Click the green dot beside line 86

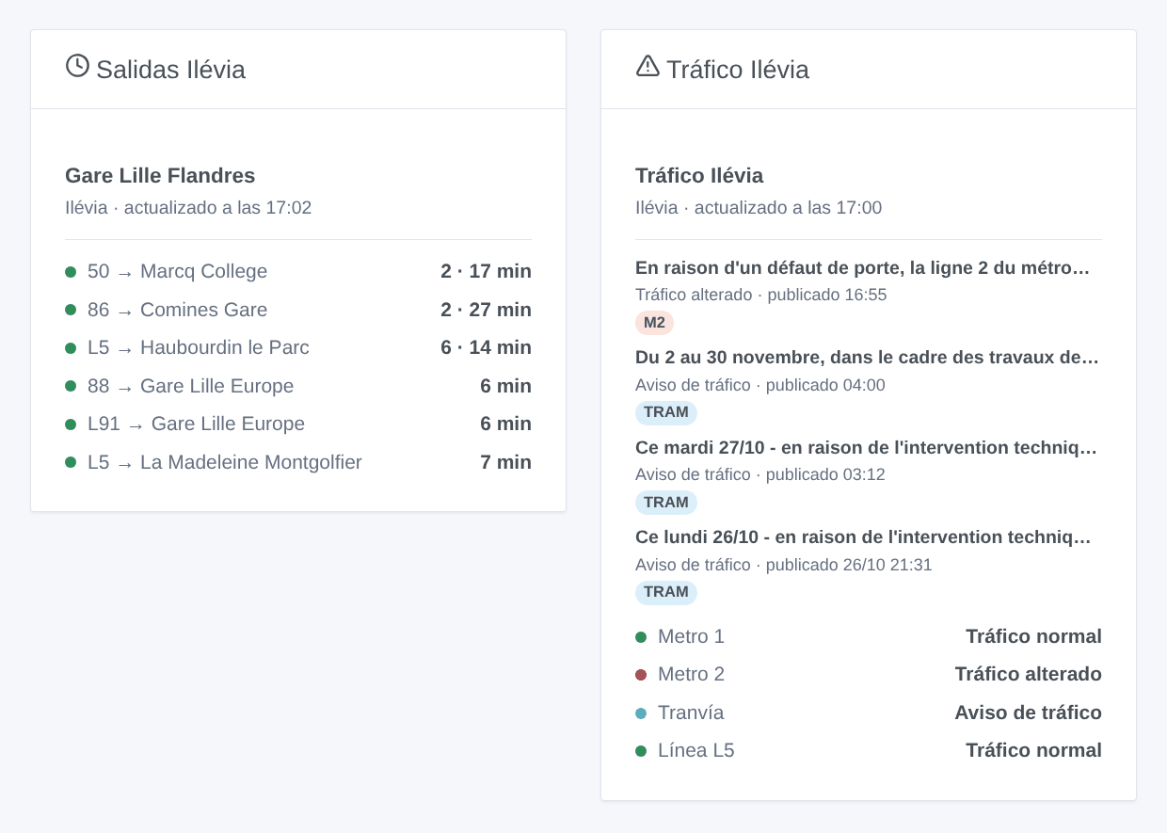(71, 310)
